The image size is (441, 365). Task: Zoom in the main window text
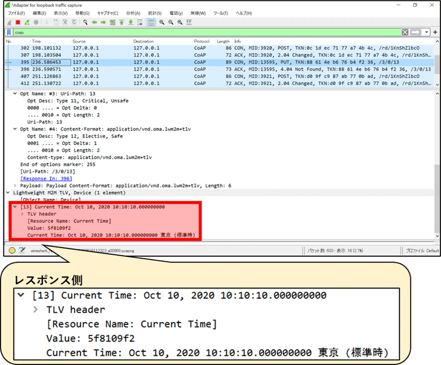tap(161, 22)
